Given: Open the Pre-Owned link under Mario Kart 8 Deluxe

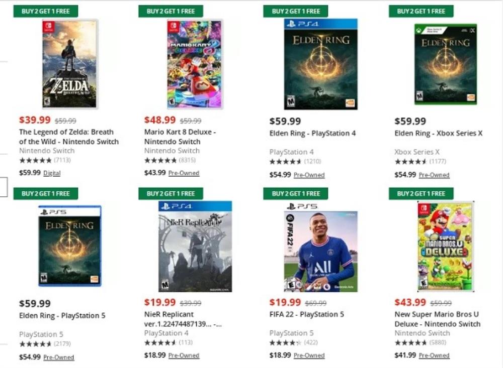Looking at the screenshot, I should [184, 173].
